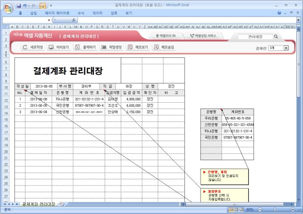Select the 과장 position cell

click(129, 86)
